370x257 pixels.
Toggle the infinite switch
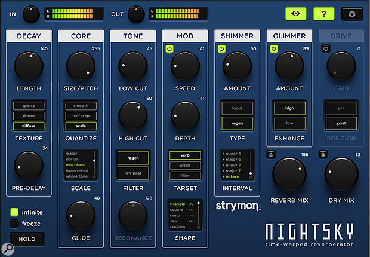(14, 212)
